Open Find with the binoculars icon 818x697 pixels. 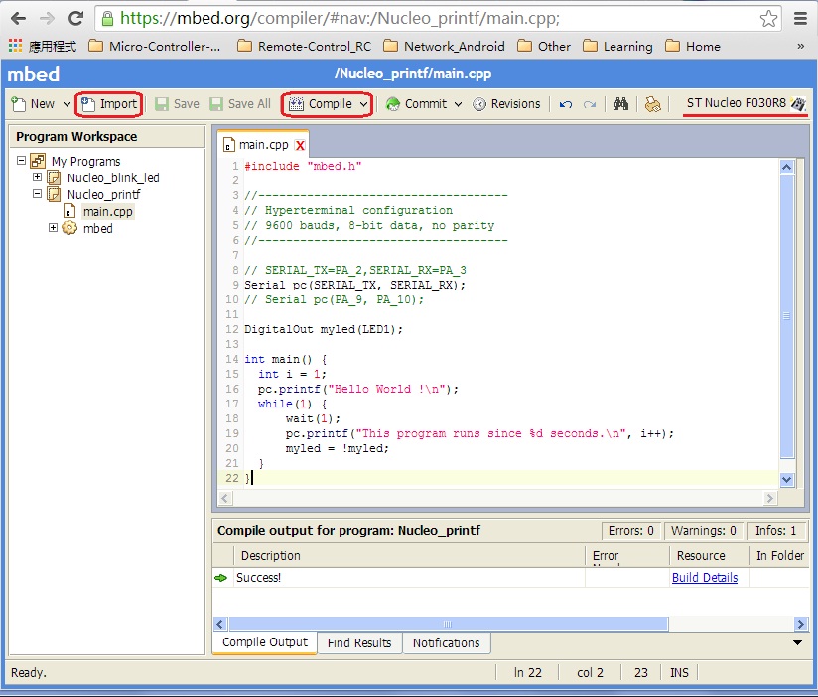click(x=620, y=104)
